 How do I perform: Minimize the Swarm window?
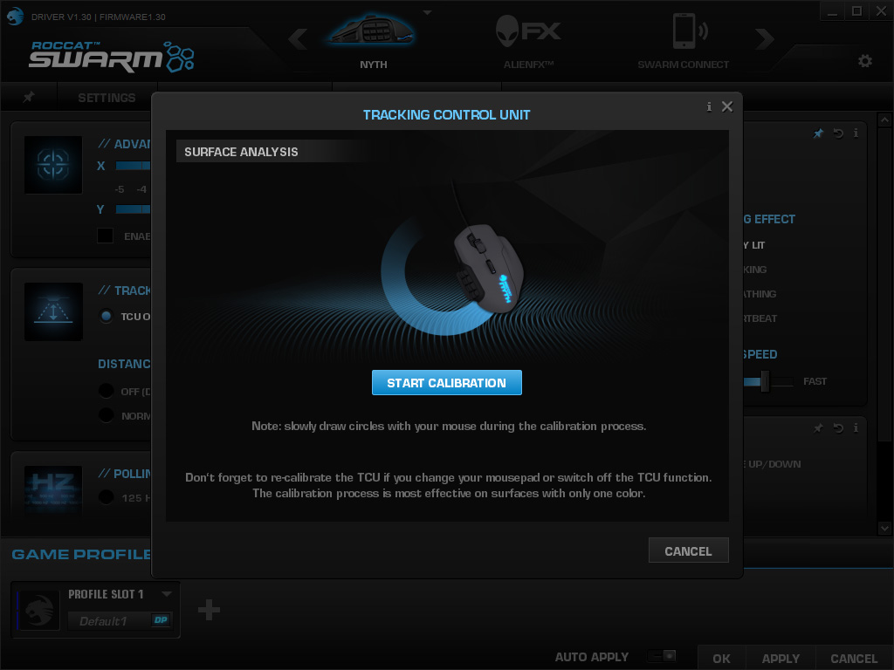pos(832,11)
